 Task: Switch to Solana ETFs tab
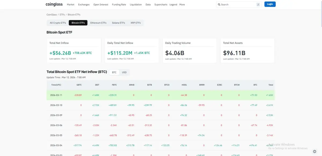(x=119, y=23)
